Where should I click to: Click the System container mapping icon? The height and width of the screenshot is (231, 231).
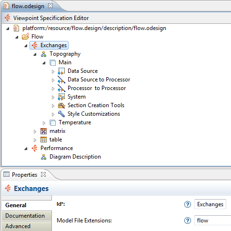pos(61,97)
